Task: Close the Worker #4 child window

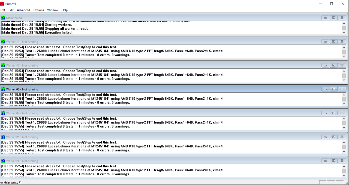Action: [x=342, y=113]
